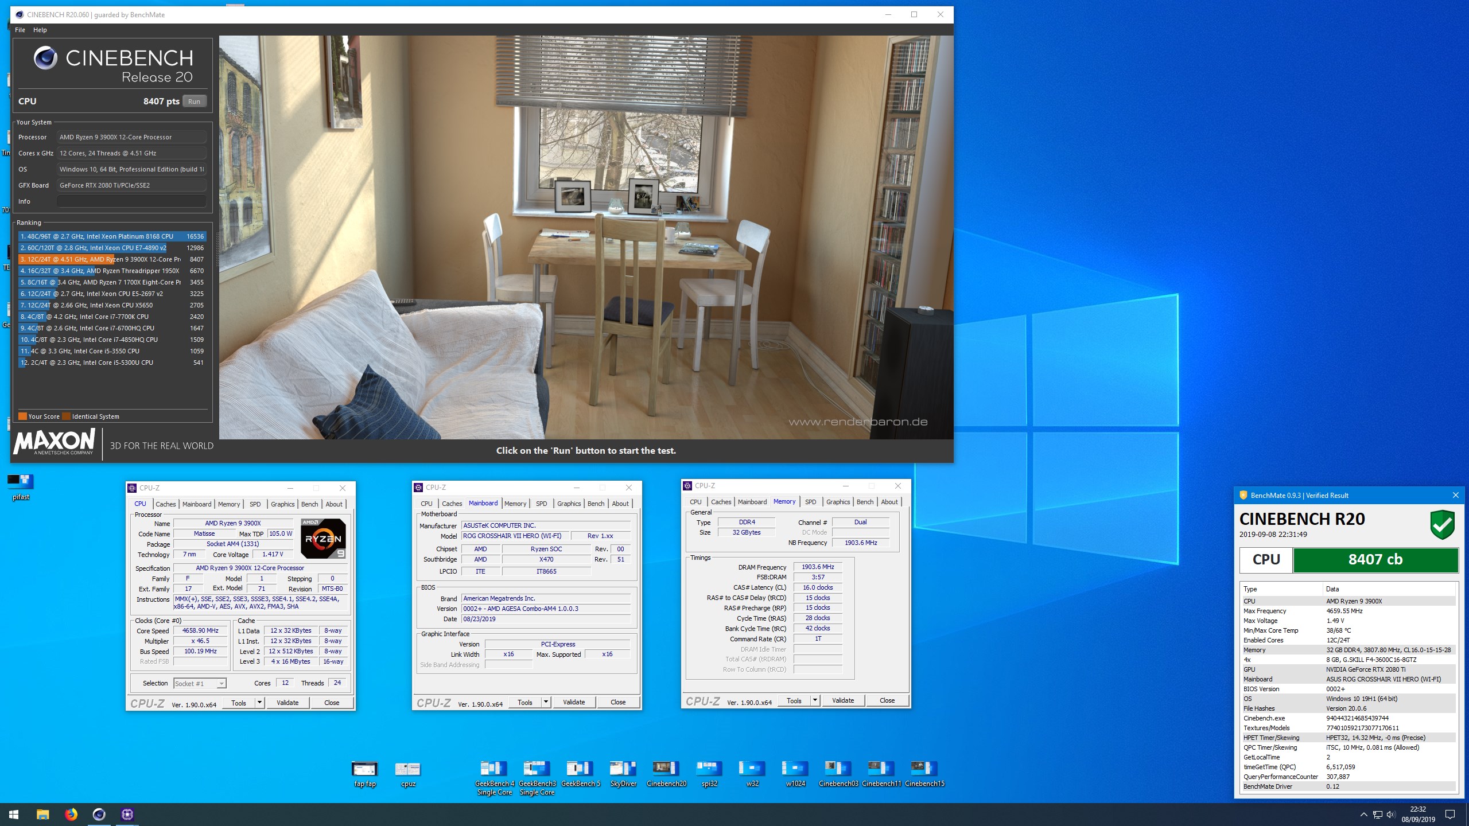Screen dimensions: 1469x826
Task: Open the Windows Start menu
Action: (x=14, y=815)
